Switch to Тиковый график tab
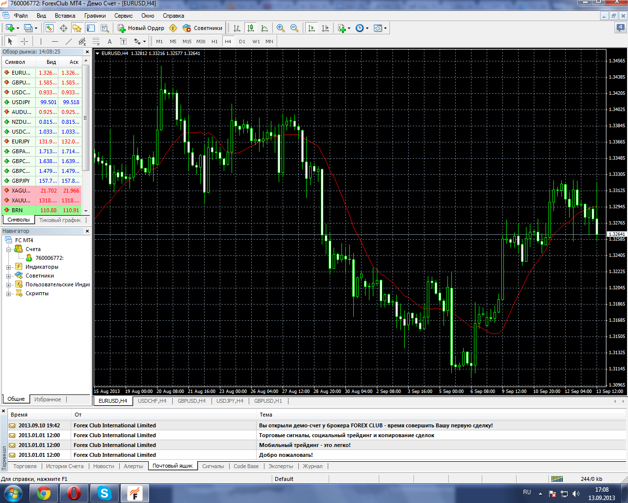 pos(60,220)
